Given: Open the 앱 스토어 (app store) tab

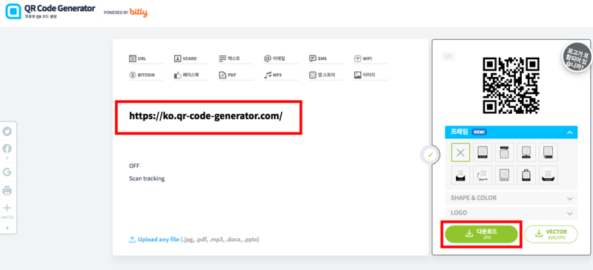Looking at the screenshot, I should point(325,75).
